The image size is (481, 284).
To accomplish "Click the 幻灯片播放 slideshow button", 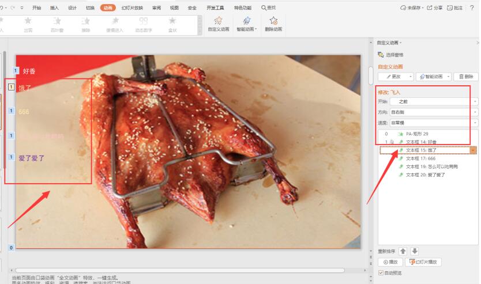I will tap(423, 262).
